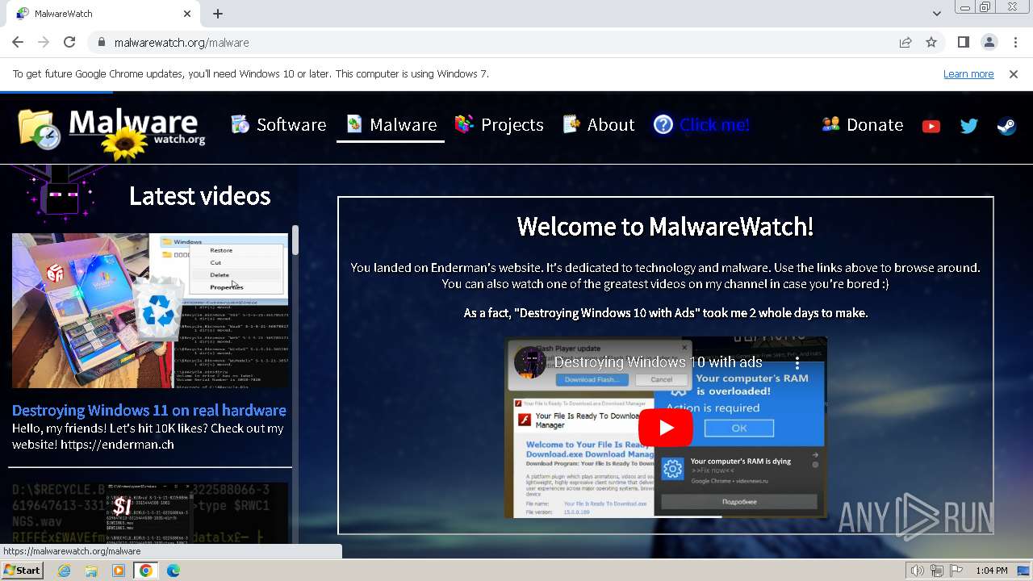Open the Projects nav item
The image size is (1033, 581).
point(499,125)
